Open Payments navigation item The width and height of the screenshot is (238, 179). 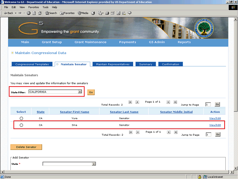point(128,42)
